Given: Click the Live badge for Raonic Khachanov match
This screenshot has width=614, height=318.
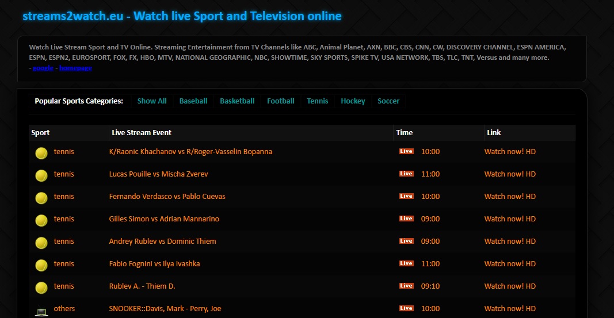Looking at the screenshot, I should (406, 151).
